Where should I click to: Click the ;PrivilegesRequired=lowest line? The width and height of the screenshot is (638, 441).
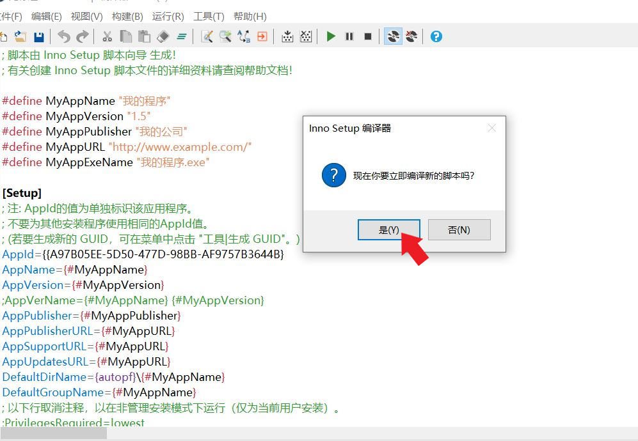73,422
